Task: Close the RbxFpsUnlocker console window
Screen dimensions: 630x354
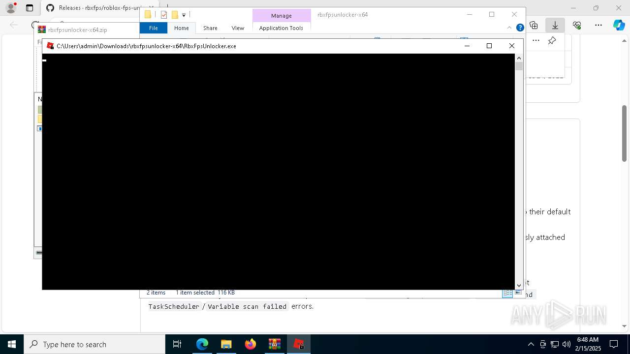Action: 512,46
